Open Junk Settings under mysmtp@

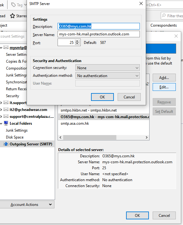point(16,75)
